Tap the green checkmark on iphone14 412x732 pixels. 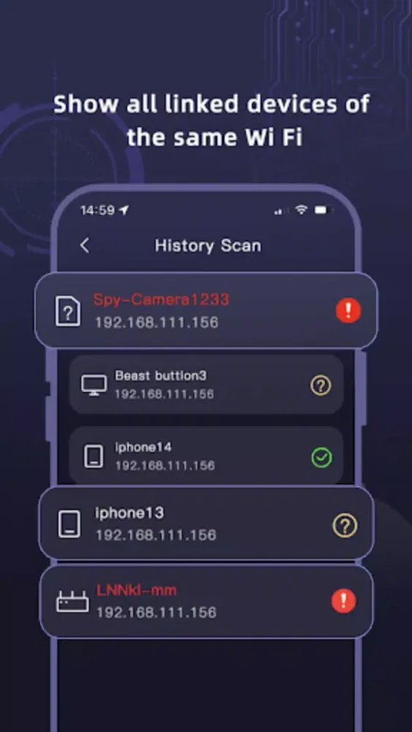(321, 457)
